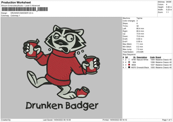Image resolution: width=173 pixels, height=122 pixels.
Task: Click thread code 1288
Action: tap(153, 62)
